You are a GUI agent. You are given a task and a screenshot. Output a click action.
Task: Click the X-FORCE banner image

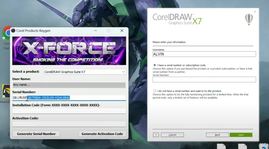coord(69,51)
